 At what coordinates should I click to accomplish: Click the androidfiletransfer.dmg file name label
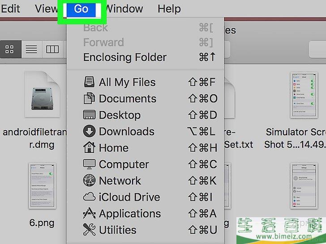coord(35,139)
